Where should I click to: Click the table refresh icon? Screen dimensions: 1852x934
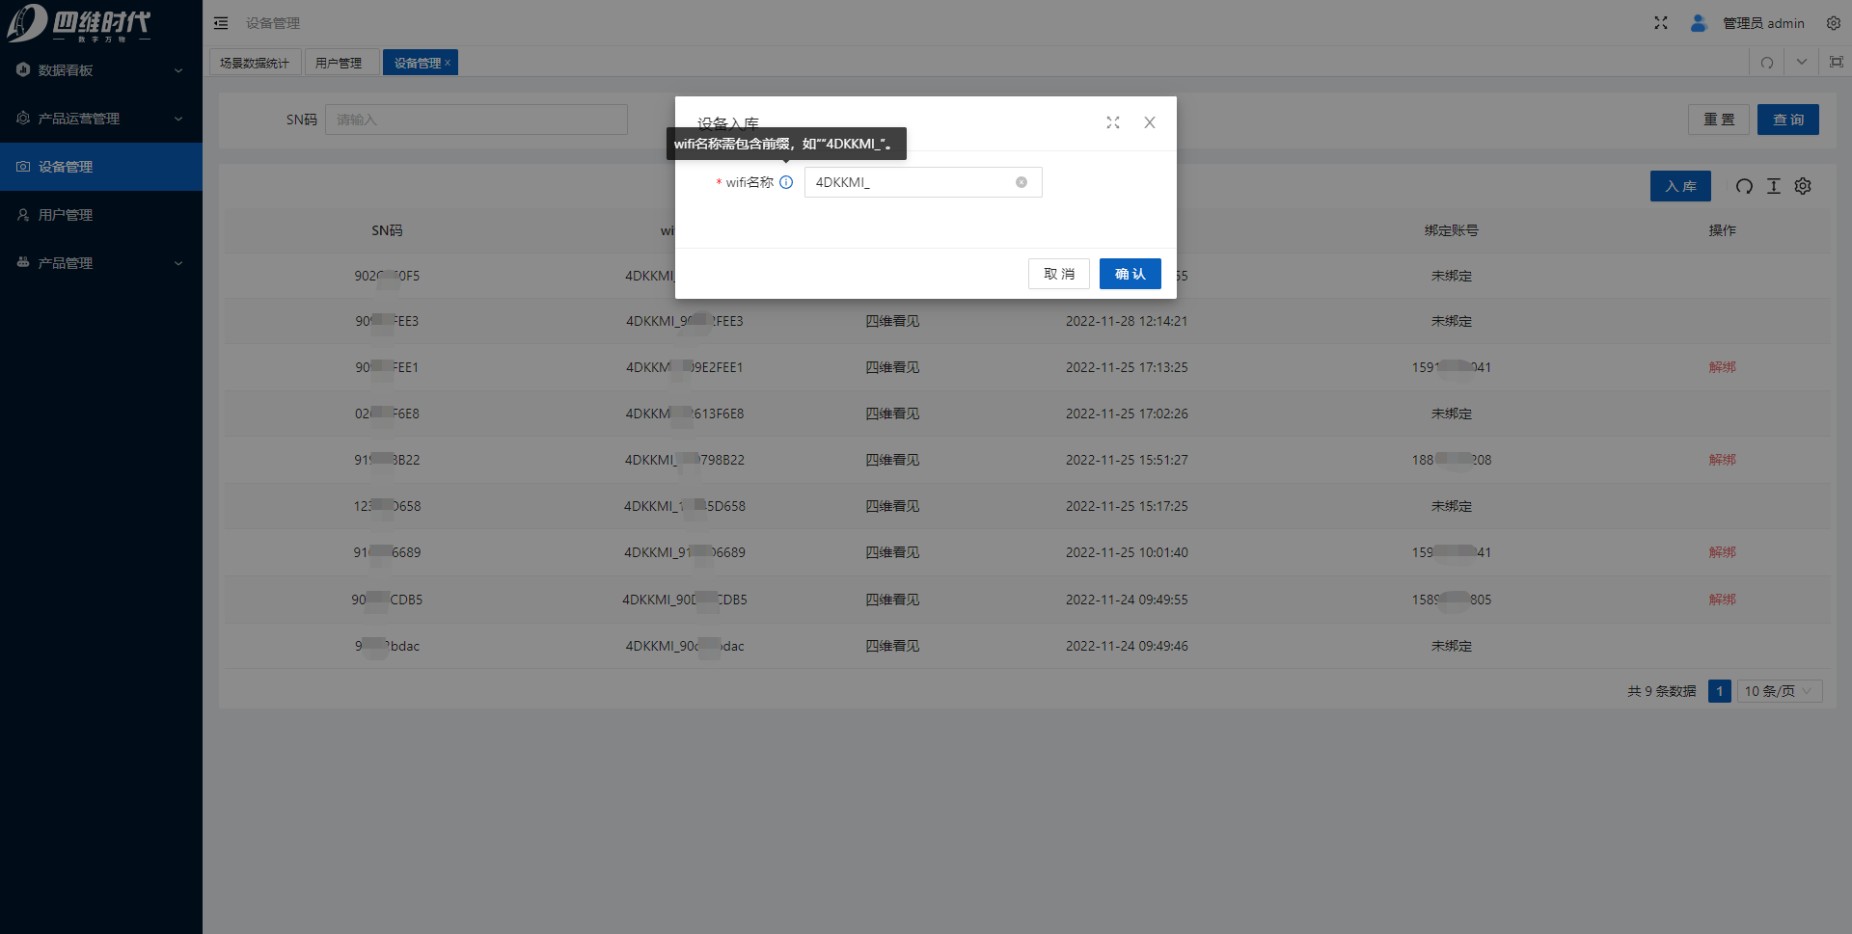[1744, 186]
